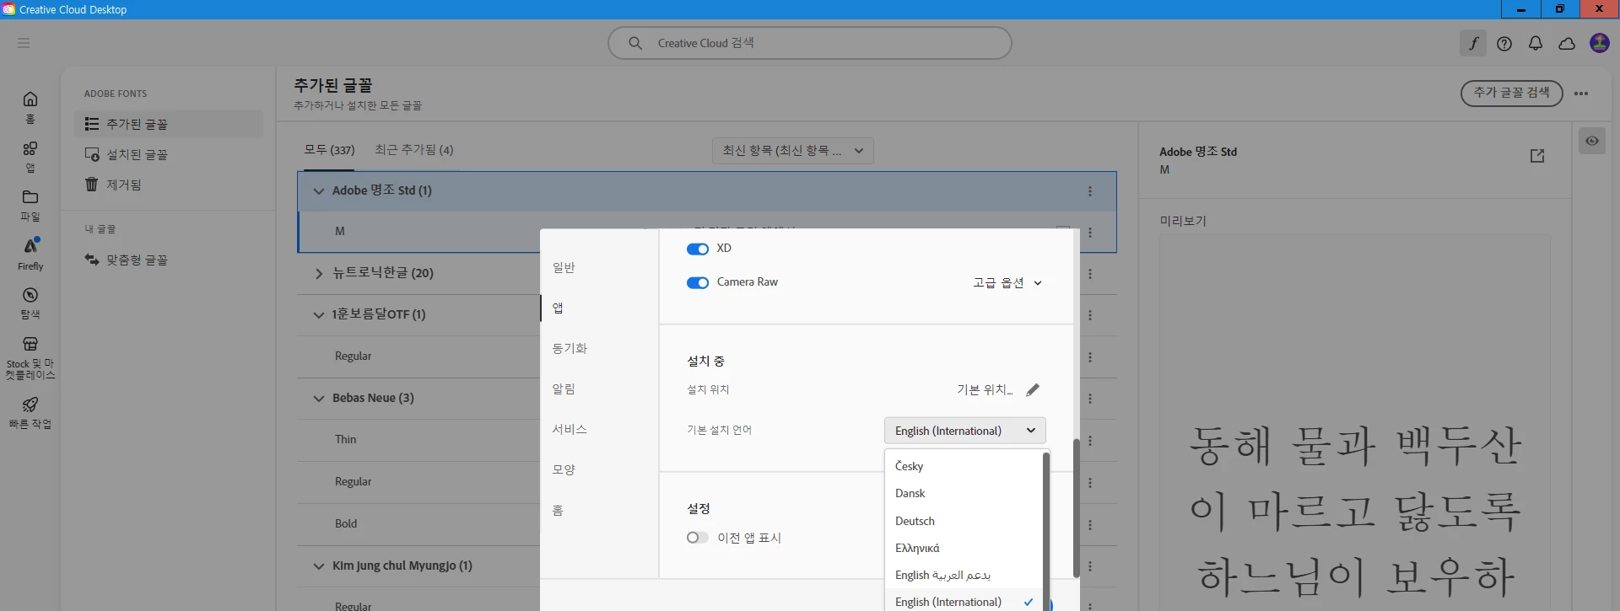Enable the 이전 앱 표시 toggle
The image size is (1620, 611).
(x=697, y=538)
